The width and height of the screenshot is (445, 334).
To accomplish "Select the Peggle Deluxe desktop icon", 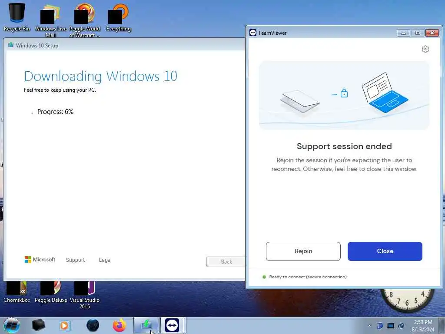I will coord(51,292).
